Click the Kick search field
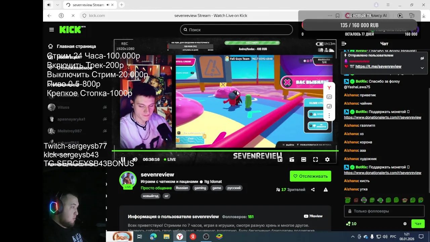The height and width of the screenshot is (242, 430). (236, 30)
